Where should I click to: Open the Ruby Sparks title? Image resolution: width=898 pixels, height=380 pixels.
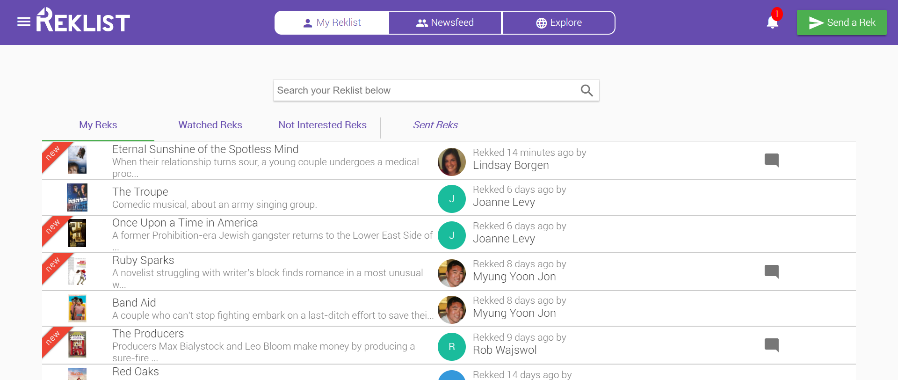(x=143, y=260)
